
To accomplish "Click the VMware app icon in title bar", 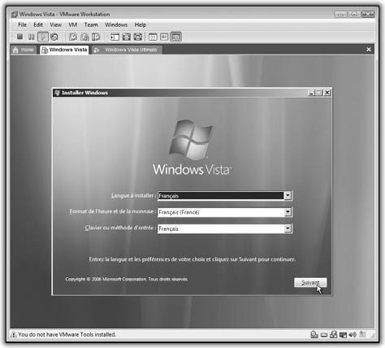I will click(x=15, y=15).
